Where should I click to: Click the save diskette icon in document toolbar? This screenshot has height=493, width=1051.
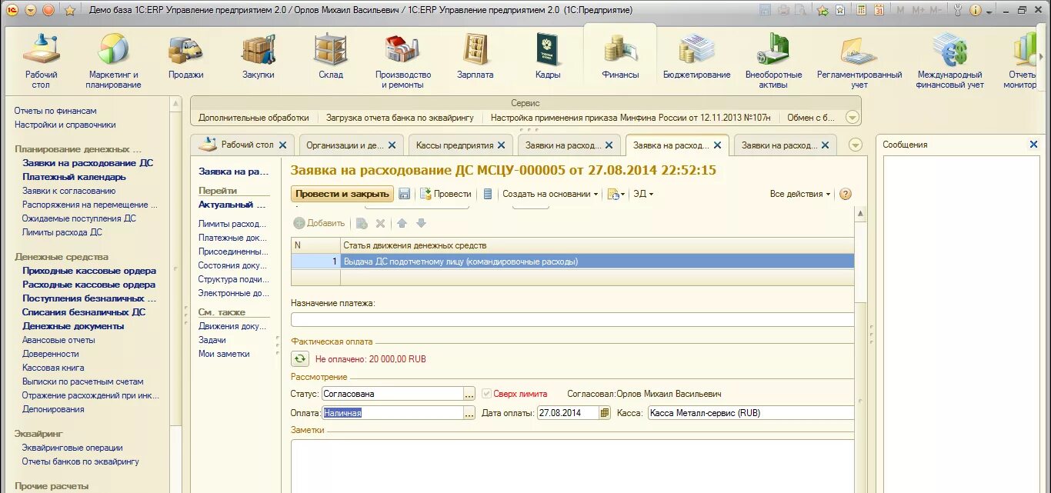point(404,194)
